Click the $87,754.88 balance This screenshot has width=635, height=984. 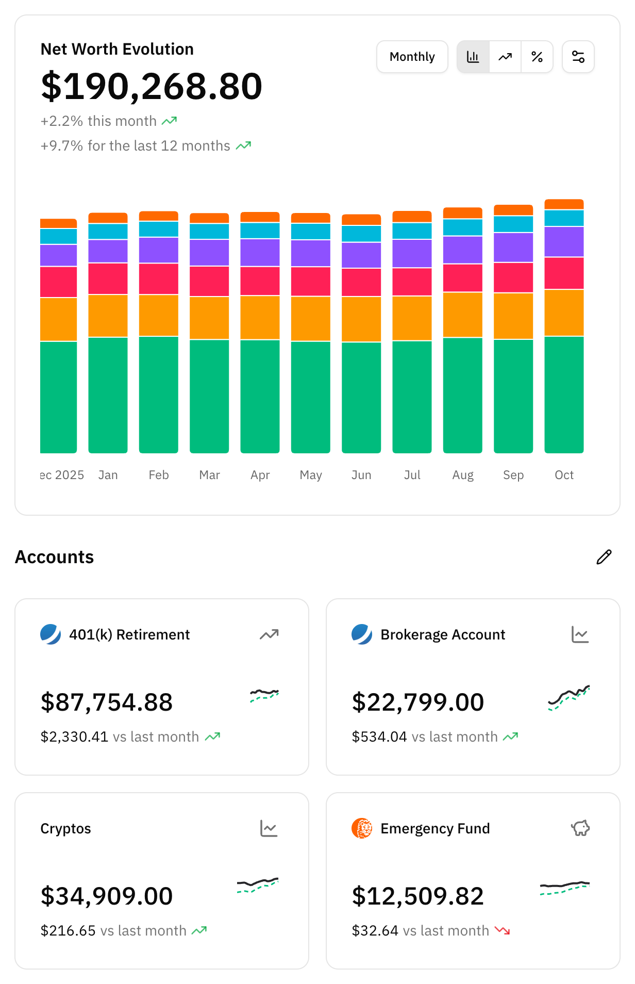107,702
